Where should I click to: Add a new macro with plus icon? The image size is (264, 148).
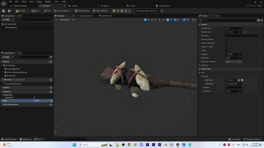[51, 88]
